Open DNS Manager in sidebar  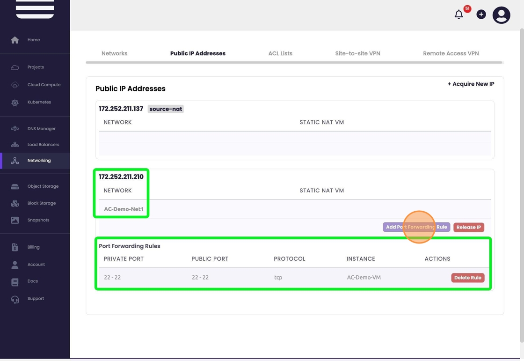(41, 129)
